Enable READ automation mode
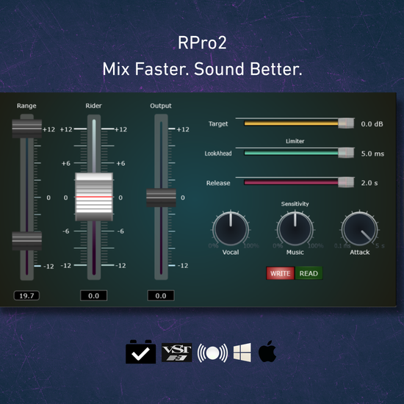404x404 pixels. pos(309,273)
